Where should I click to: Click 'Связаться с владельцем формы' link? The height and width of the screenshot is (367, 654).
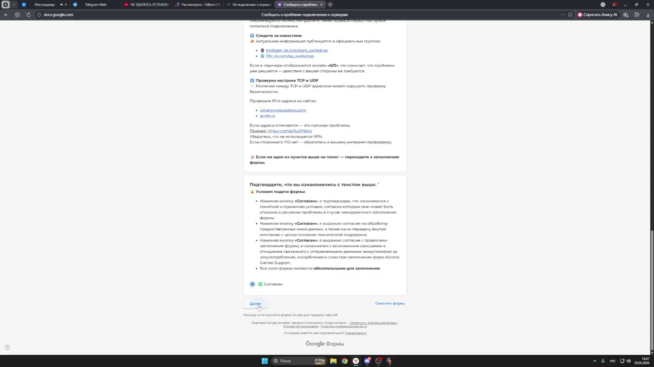pyautogui.click(x=373, y=323)
